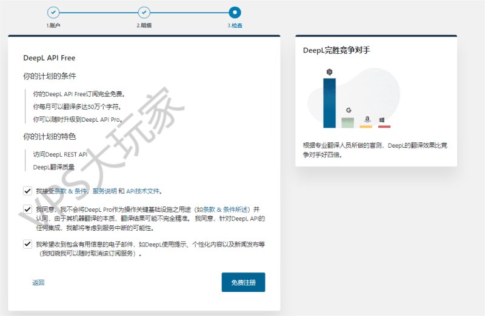Viewport: 485px width, 316px height.
Task: Open the 条款 & 条件所述 link in second agreement
Action: pos(226,209)
